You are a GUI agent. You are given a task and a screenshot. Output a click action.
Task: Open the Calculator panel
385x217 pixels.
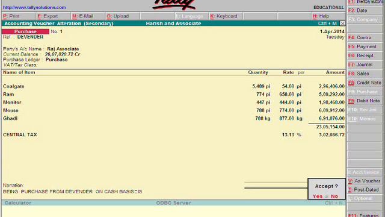pos(17,203)
